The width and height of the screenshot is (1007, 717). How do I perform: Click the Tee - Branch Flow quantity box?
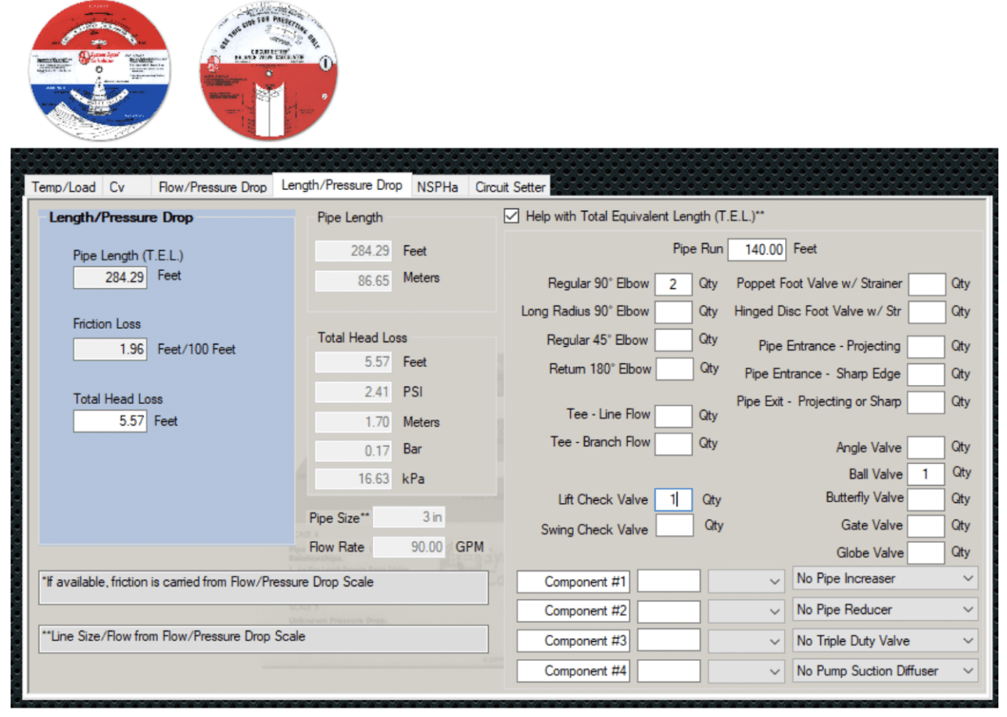(x=673, y=444)
